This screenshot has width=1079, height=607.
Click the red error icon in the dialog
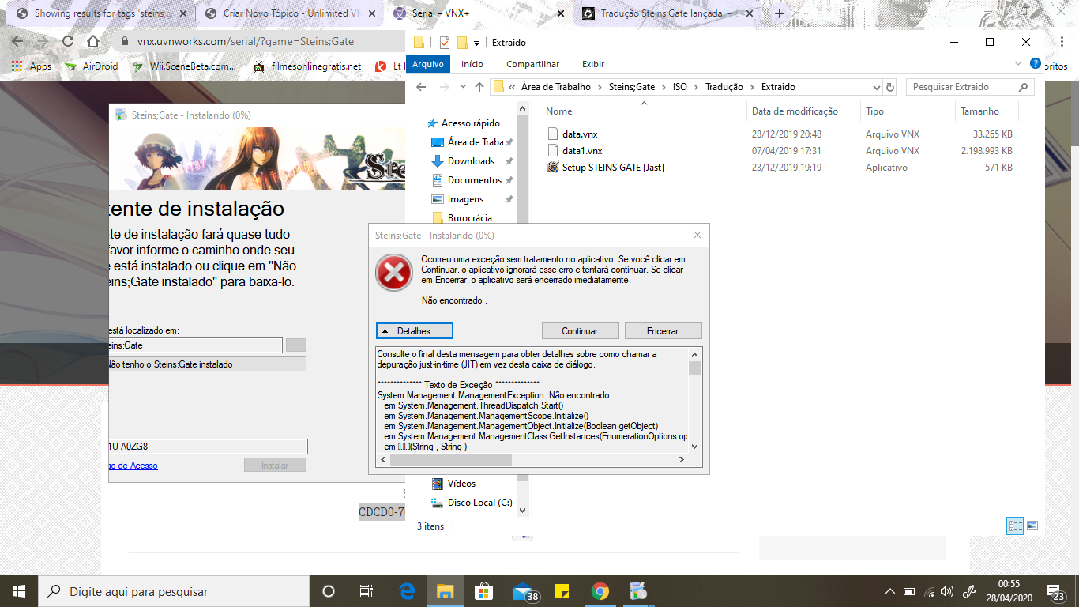pyautogui.click(x=393, y=273)
